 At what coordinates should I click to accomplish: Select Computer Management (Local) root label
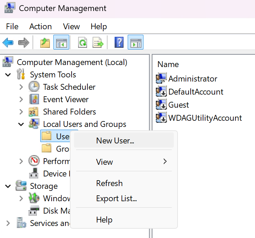[x=72, y=62]
